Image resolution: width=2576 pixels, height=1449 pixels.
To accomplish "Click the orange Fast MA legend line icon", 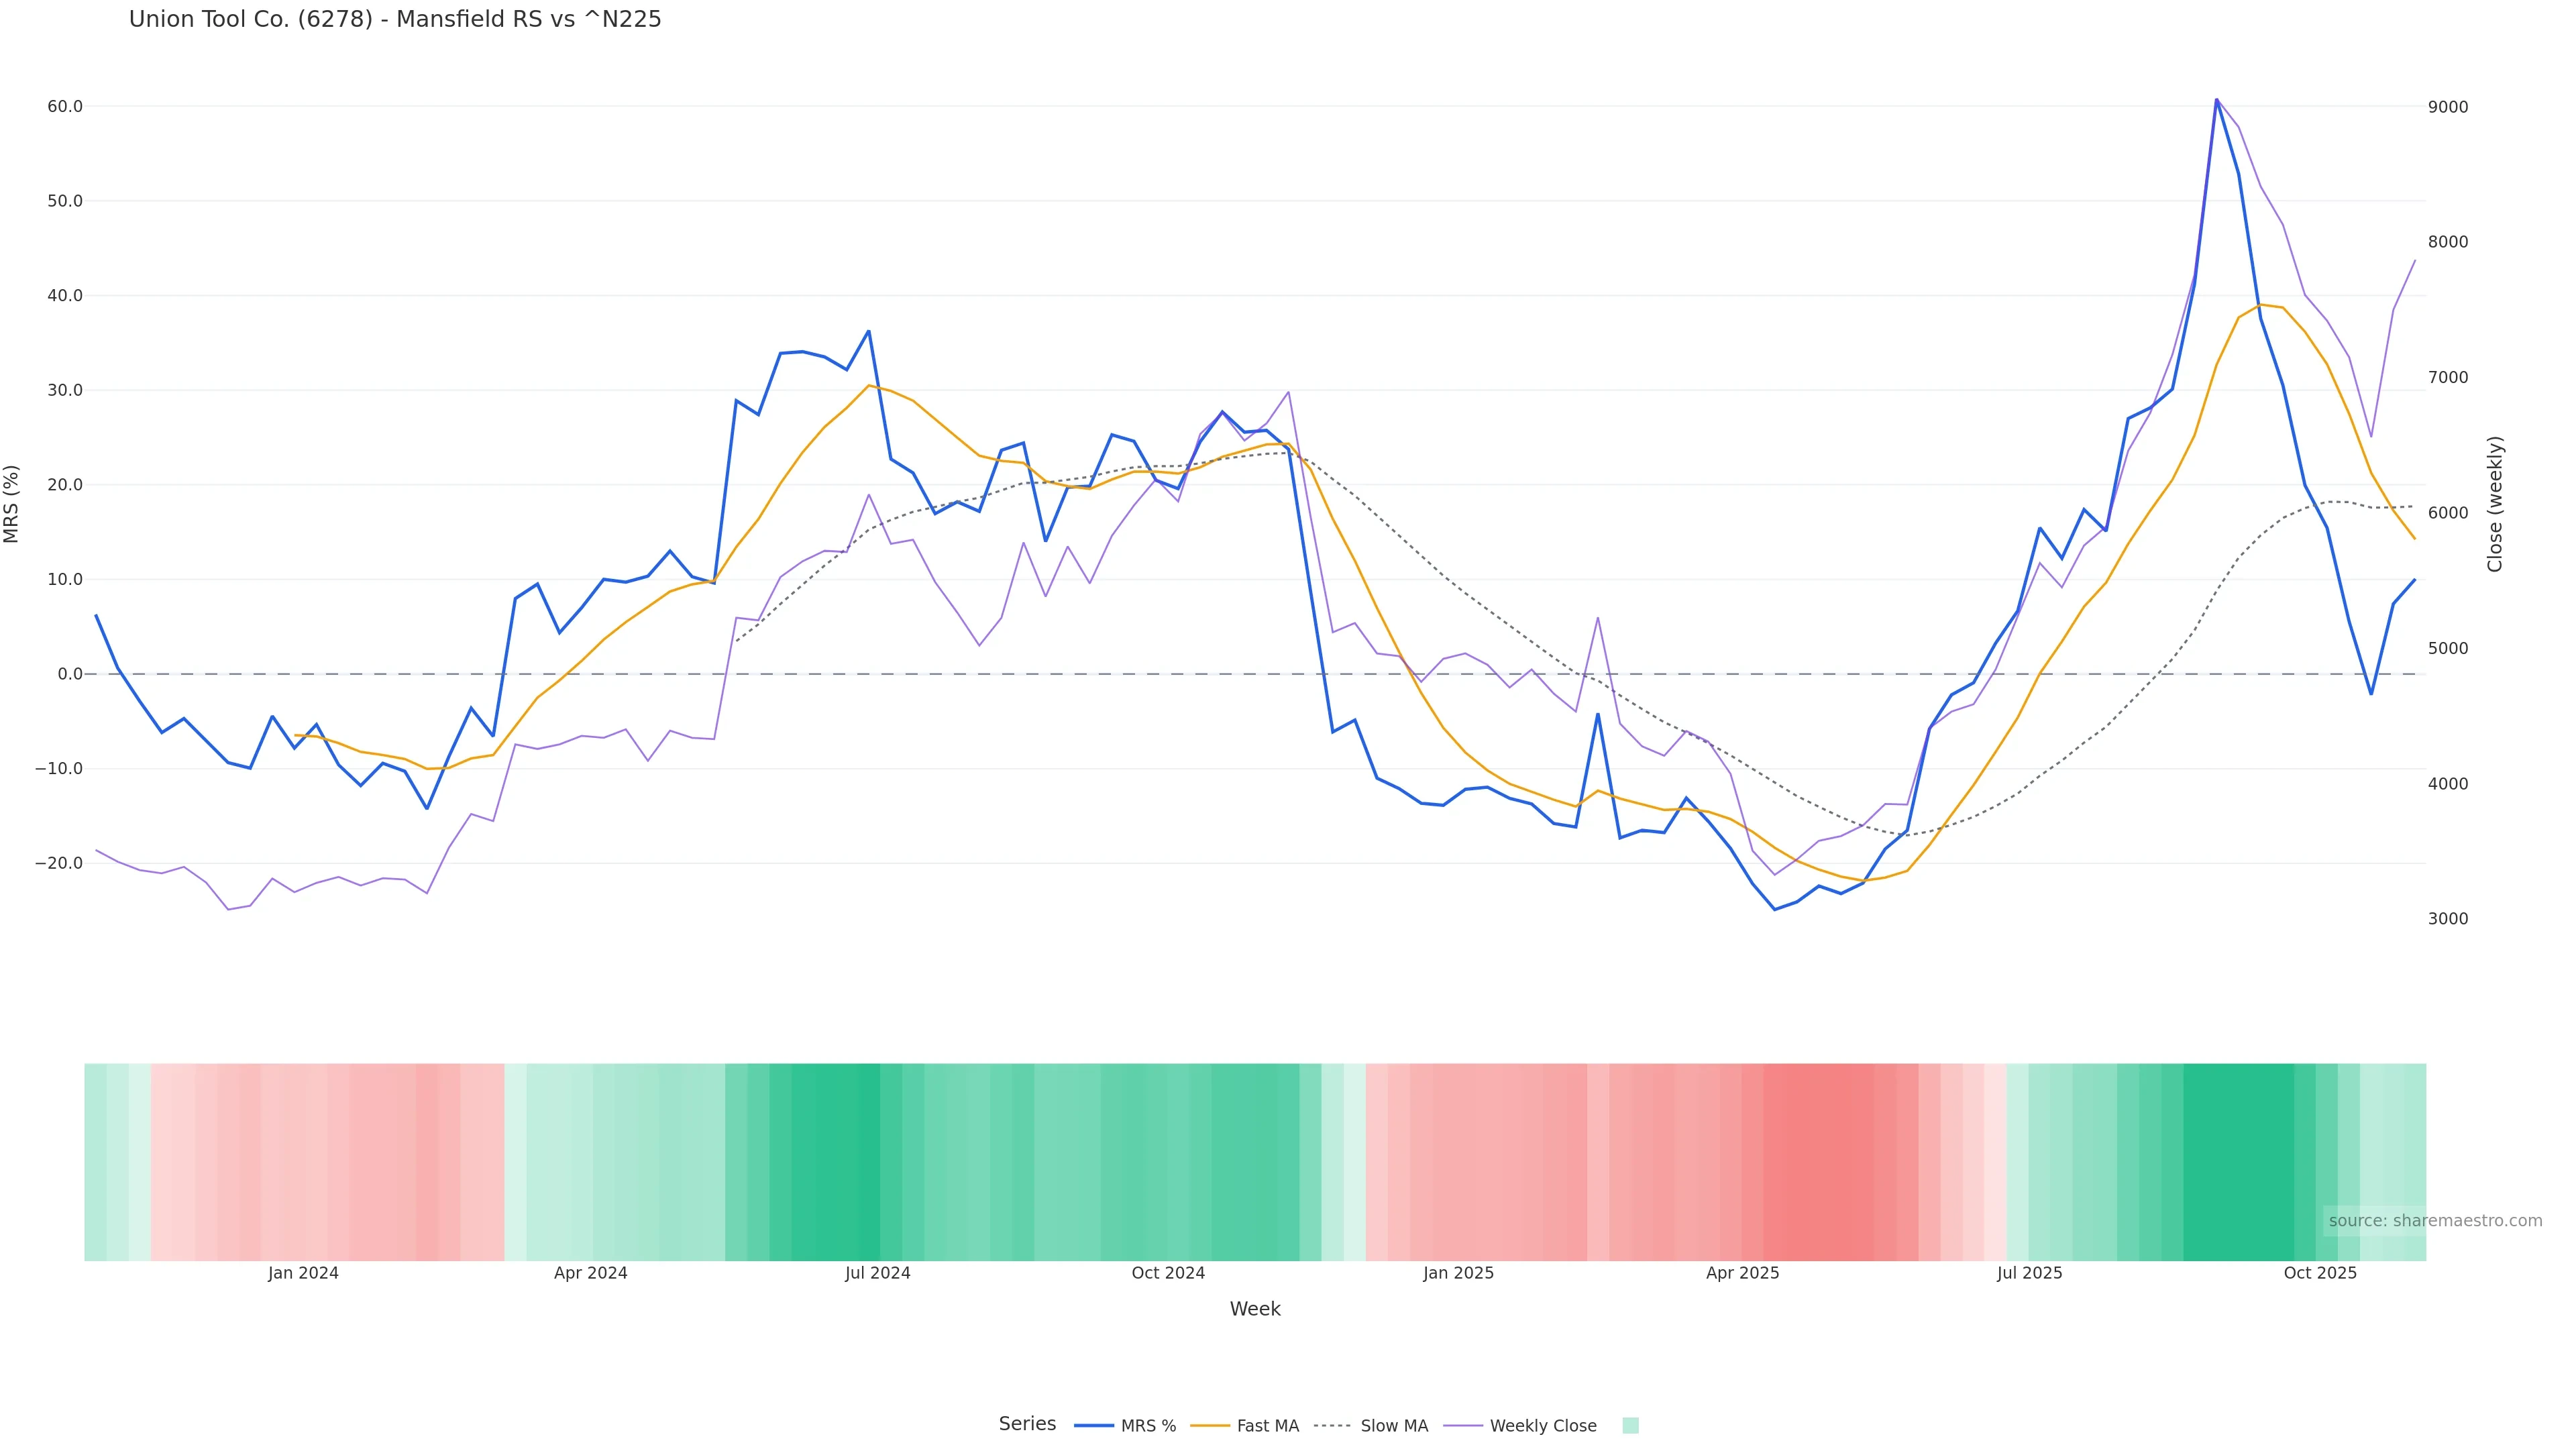I will pyautogui.click(x=1210, y=1426).
